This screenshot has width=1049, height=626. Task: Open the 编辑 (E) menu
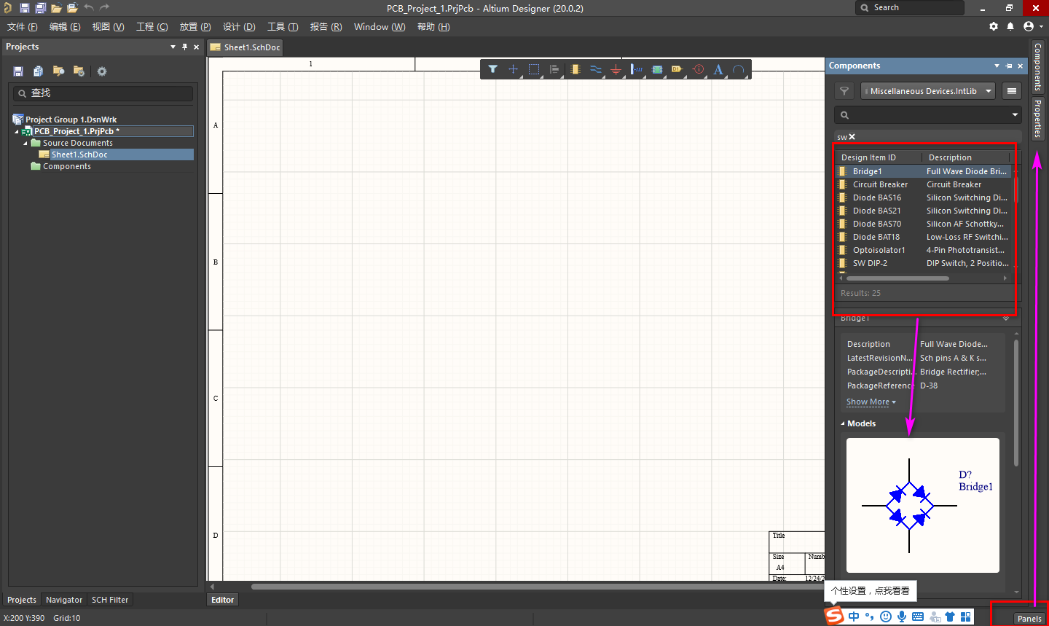[65, 27]
